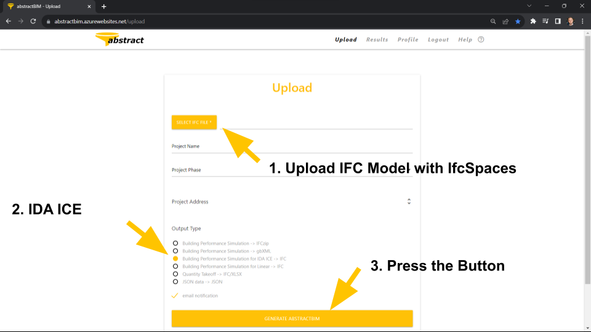
Task: Click the Help question mark icon
Action: [481, 39]
